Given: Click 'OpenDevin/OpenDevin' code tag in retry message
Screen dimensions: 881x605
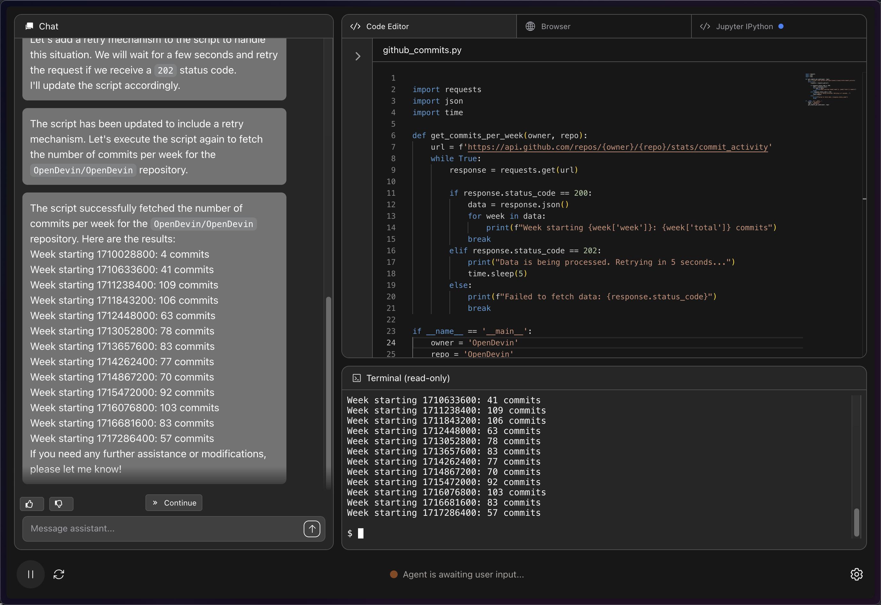Looking at the screenshot, I should coord(83,170).
